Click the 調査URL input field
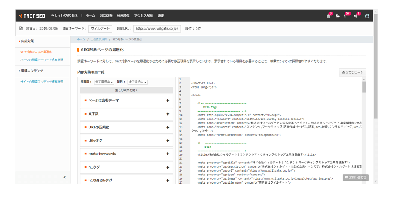 click(157, 29)
